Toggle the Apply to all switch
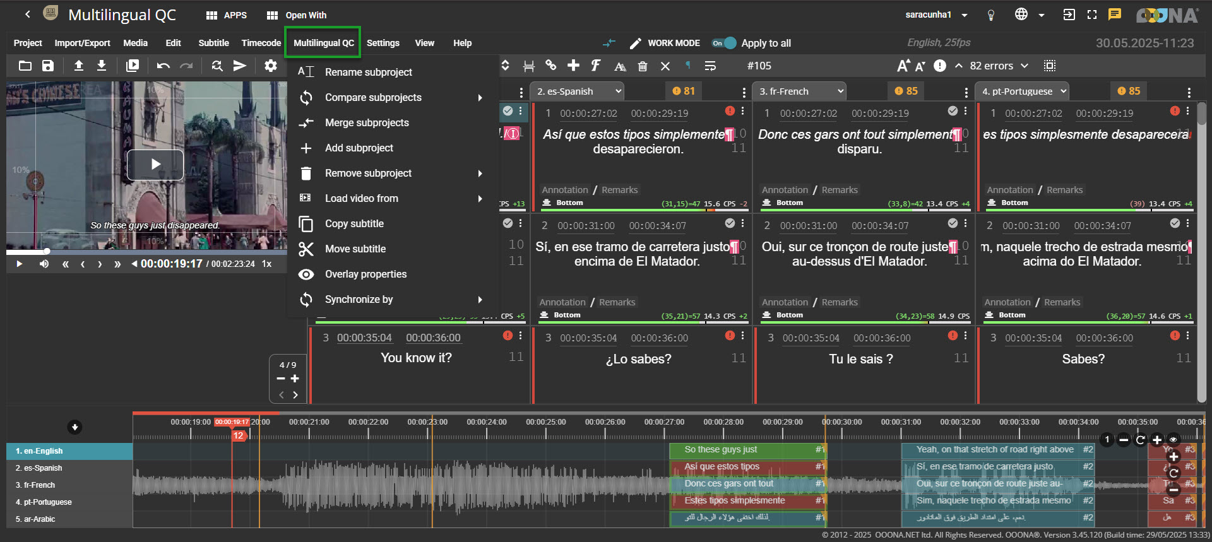1212x542 pixels. (724, 43)
